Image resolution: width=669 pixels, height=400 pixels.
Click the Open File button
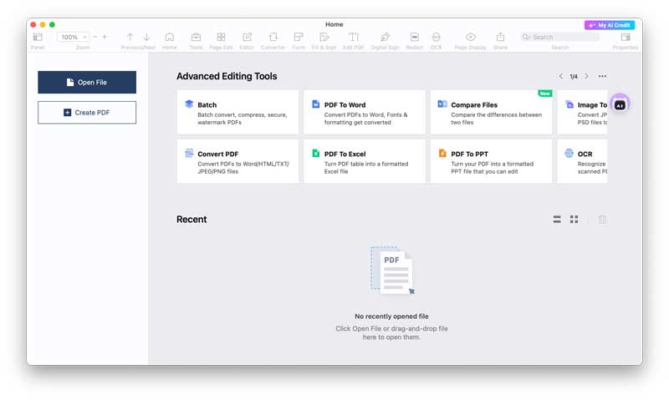87,82
